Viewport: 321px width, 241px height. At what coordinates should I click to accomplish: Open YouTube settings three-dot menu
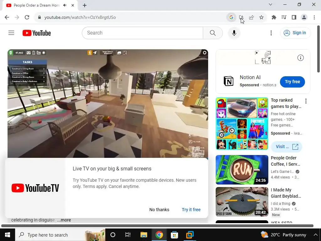[x=271, y=33]
